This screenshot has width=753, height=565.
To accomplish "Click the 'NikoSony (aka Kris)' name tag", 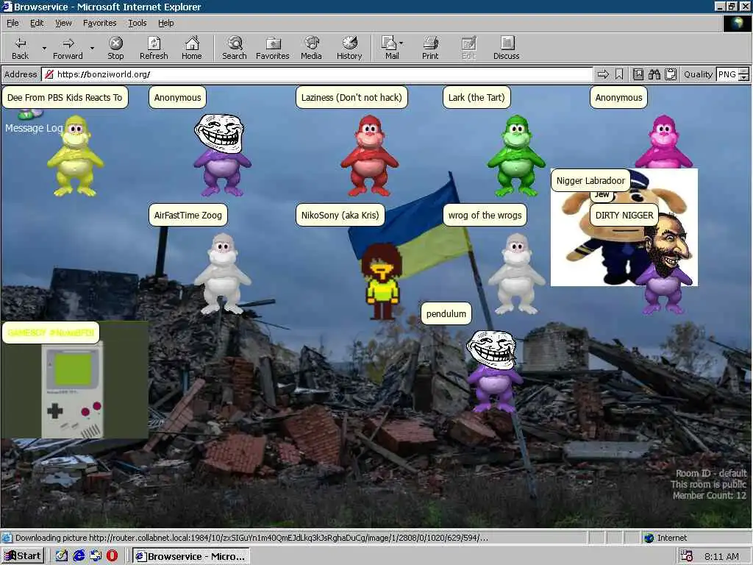I will click(x=340, y=215).
